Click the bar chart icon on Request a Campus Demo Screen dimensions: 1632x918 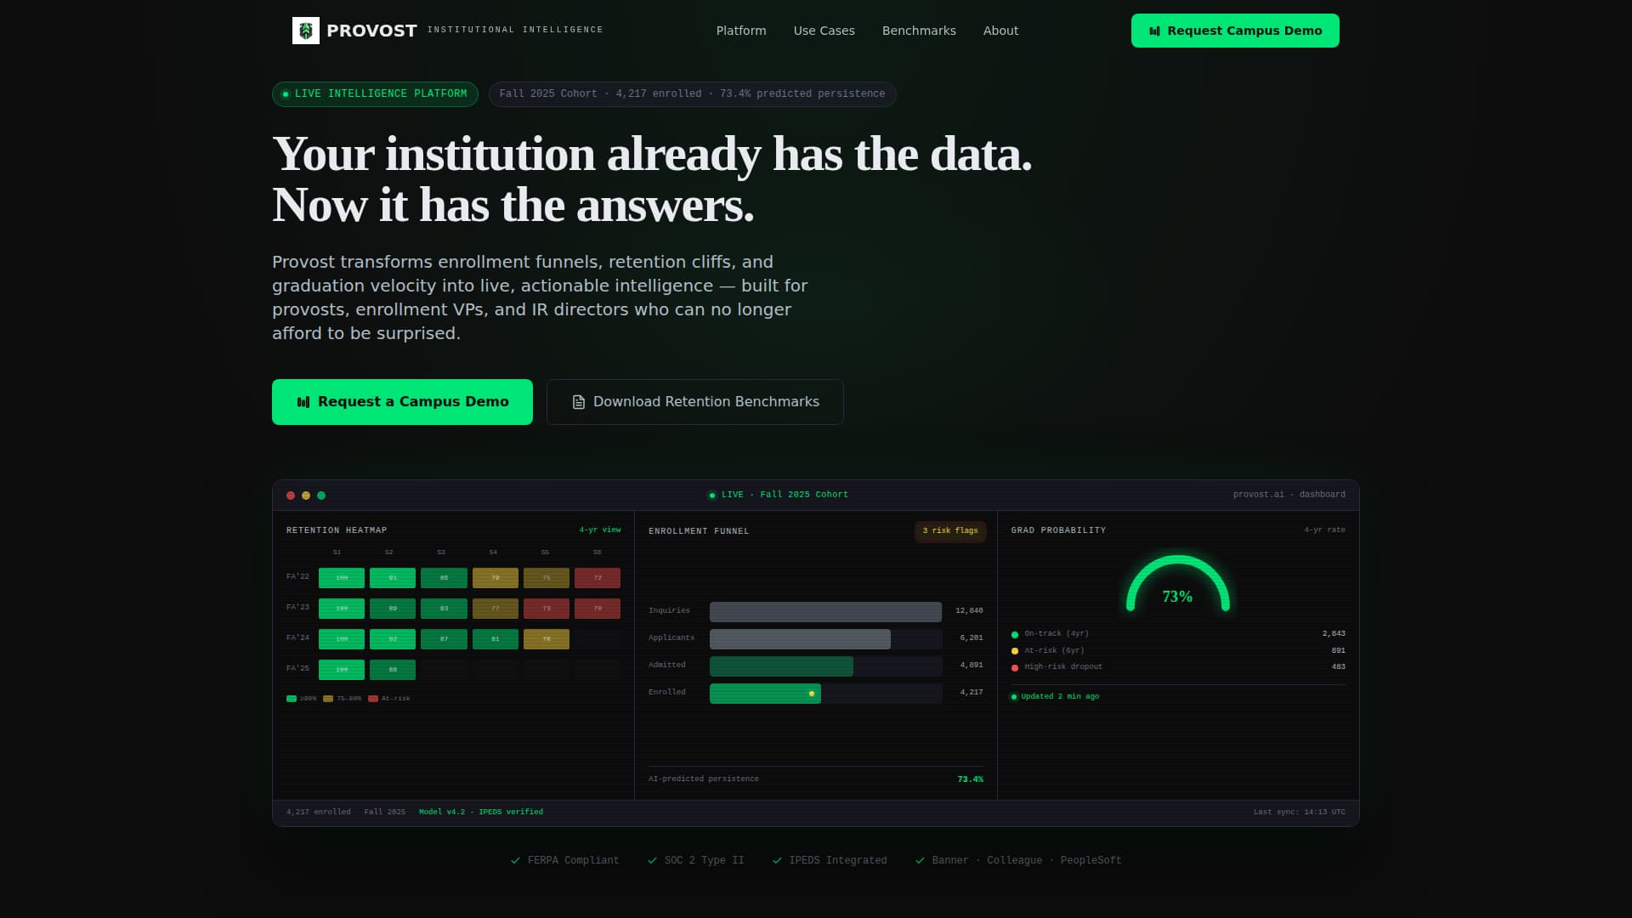pos(303,402)
